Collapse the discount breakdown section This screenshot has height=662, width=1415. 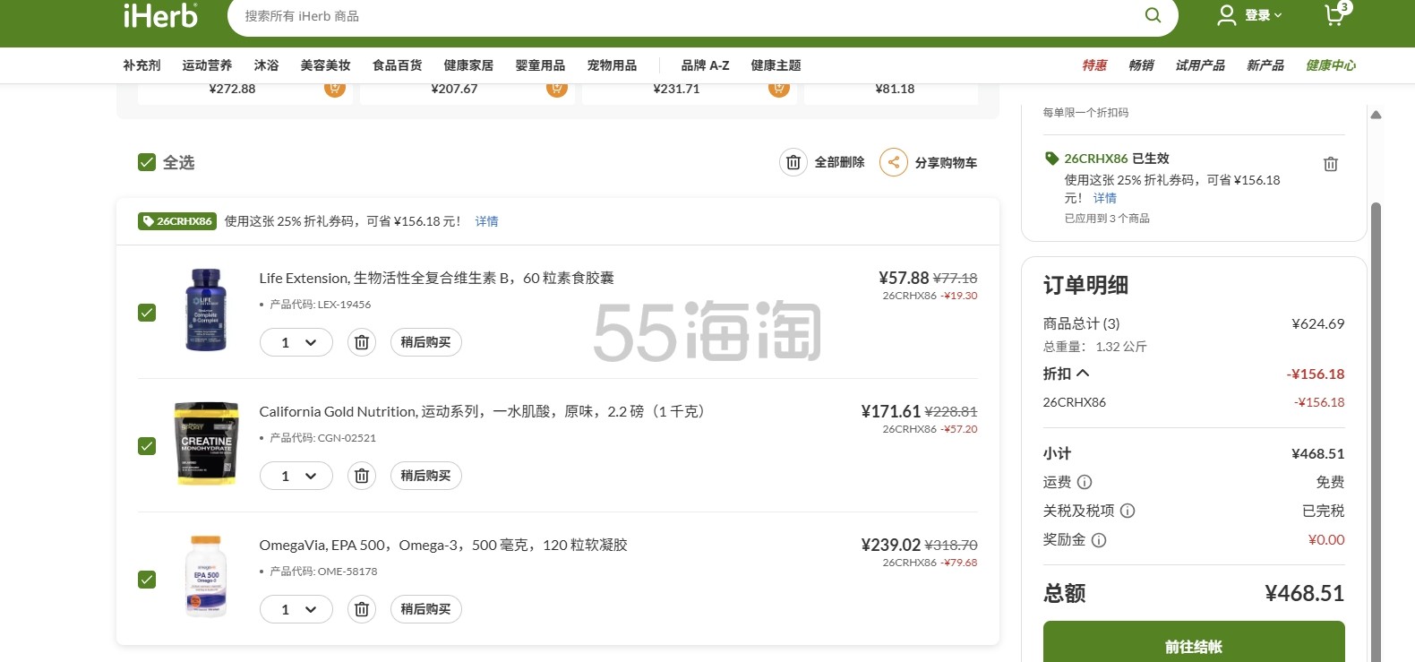[x=1083, y=374]
